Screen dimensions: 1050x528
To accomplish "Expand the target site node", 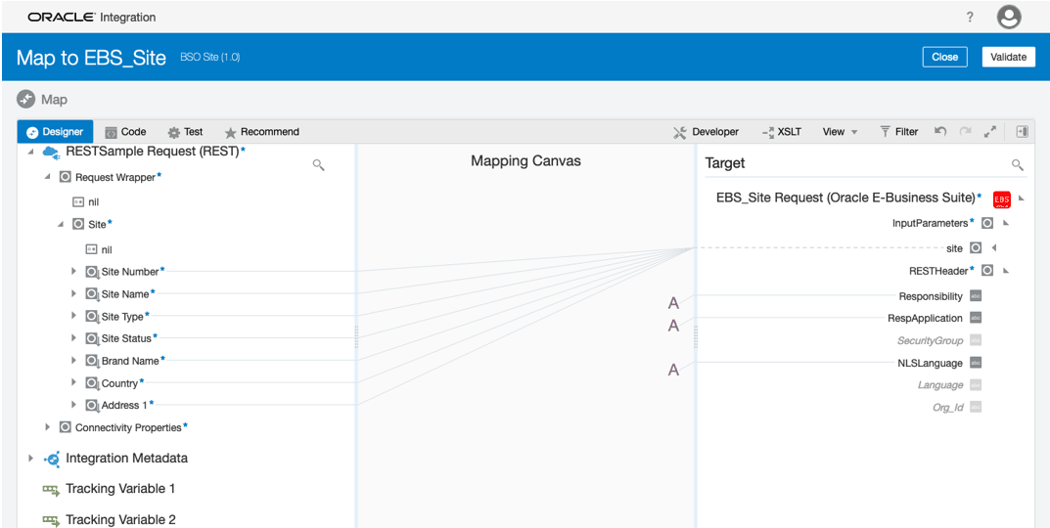I will [x=994, y=248].
